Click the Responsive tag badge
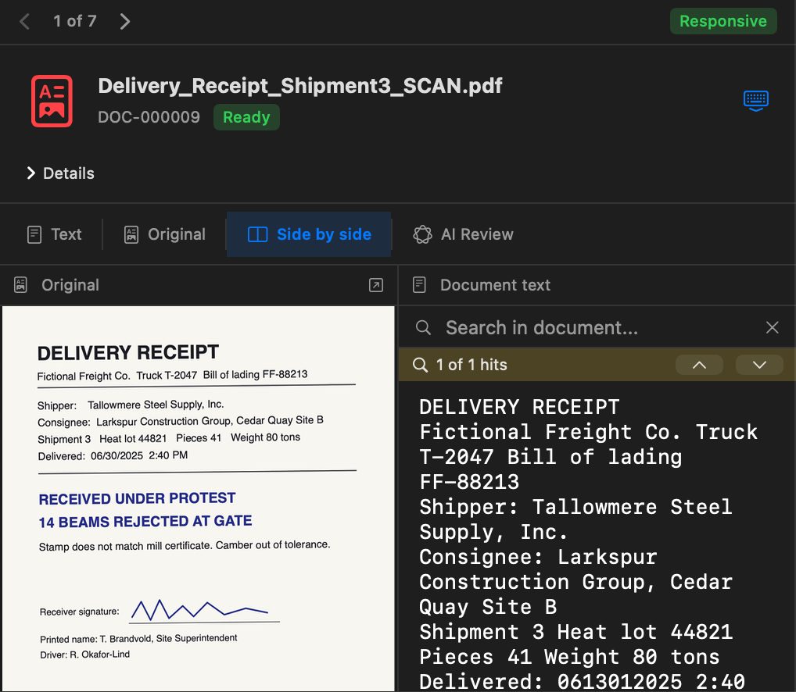The width and height of the screenshot is (796, 692). coord(723,21)
